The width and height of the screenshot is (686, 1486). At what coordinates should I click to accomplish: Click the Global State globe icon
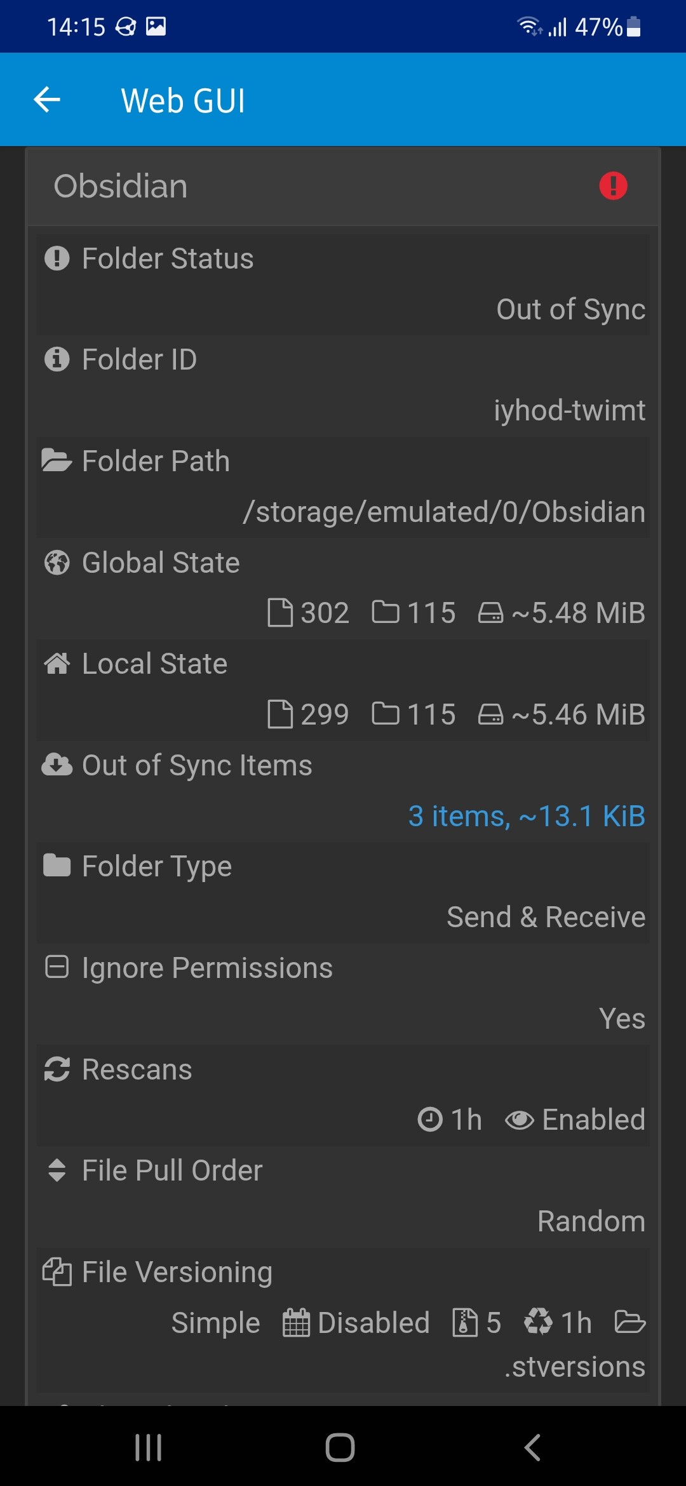[57, 563]
